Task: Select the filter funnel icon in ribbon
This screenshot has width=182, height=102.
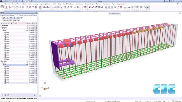Action: pos(141,7)
